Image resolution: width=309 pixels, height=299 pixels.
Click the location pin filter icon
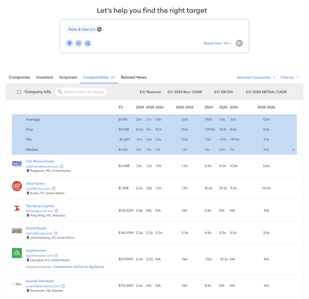[70, 43]
